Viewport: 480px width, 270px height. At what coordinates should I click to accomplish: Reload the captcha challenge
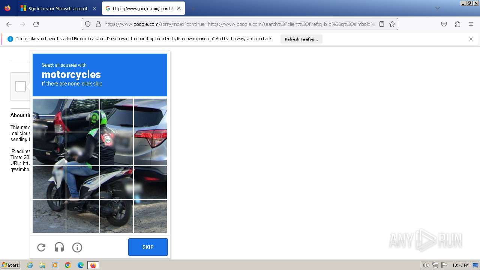41,247
